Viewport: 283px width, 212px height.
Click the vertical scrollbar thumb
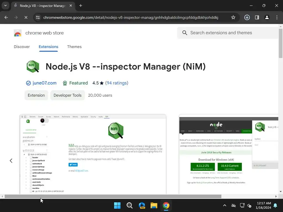(x=281, y=43)
